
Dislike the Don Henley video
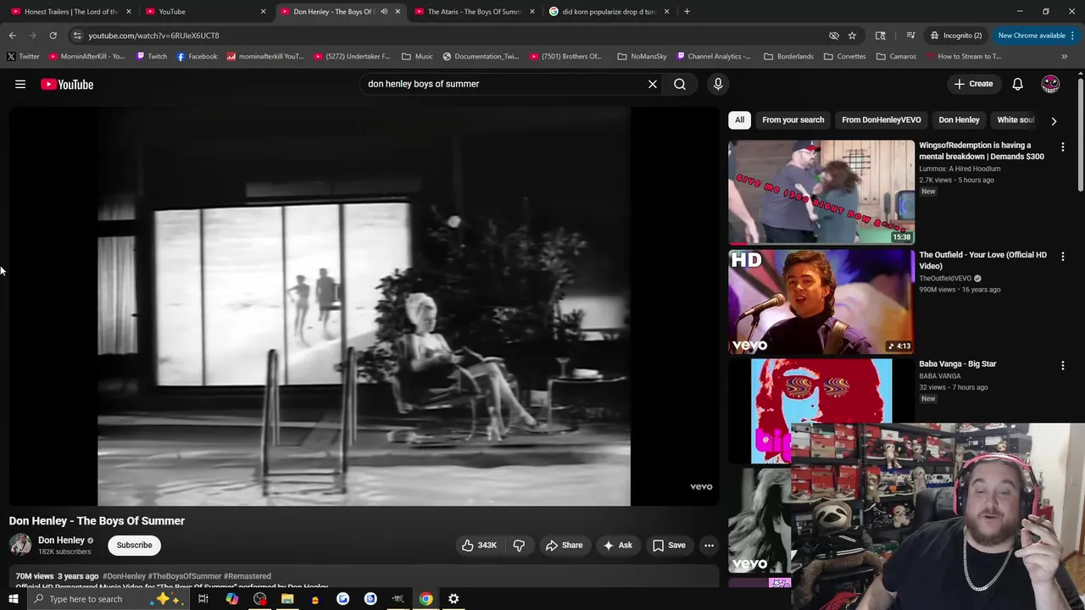519,546
